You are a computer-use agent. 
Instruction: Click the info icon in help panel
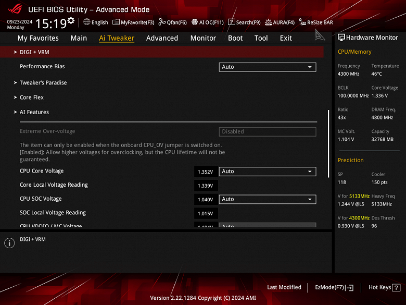point(9,243)
